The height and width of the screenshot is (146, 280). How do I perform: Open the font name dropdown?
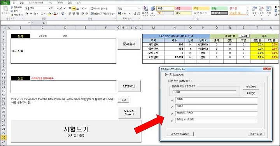[49, 9]
